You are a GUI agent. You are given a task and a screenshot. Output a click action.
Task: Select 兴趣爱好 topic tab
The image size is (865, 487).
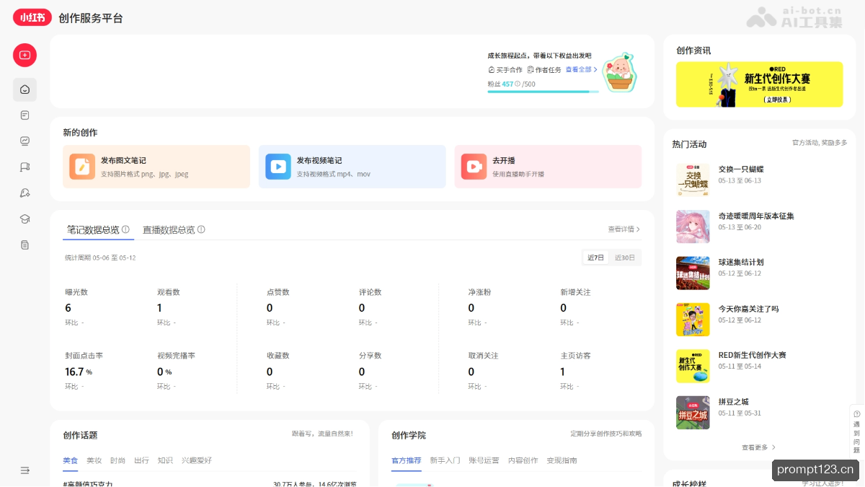[x=197, y=460]
